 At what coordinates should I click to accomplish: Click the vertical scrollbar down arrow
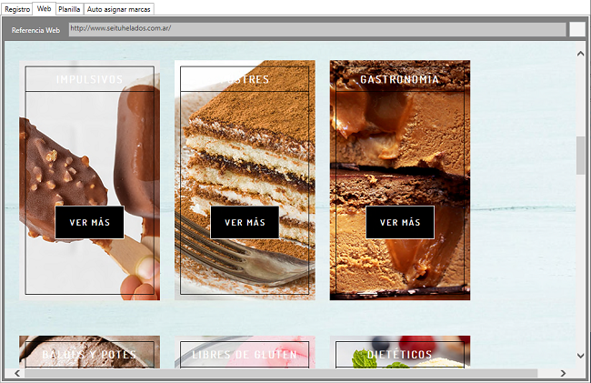tap(580, 356)
